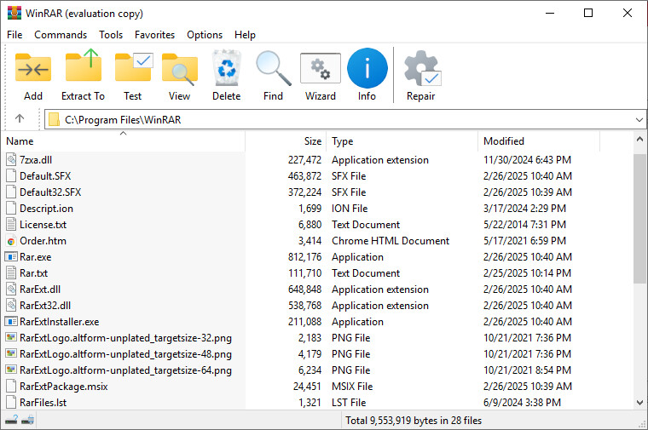Image resolution: width=648 pixels, height=430 pixels.
Task: Sort files by Size column header
Action: click(x=313, y=141)
